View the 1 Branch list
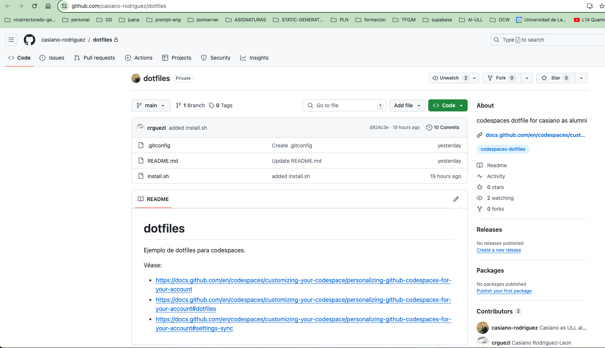 pos(190,105)
